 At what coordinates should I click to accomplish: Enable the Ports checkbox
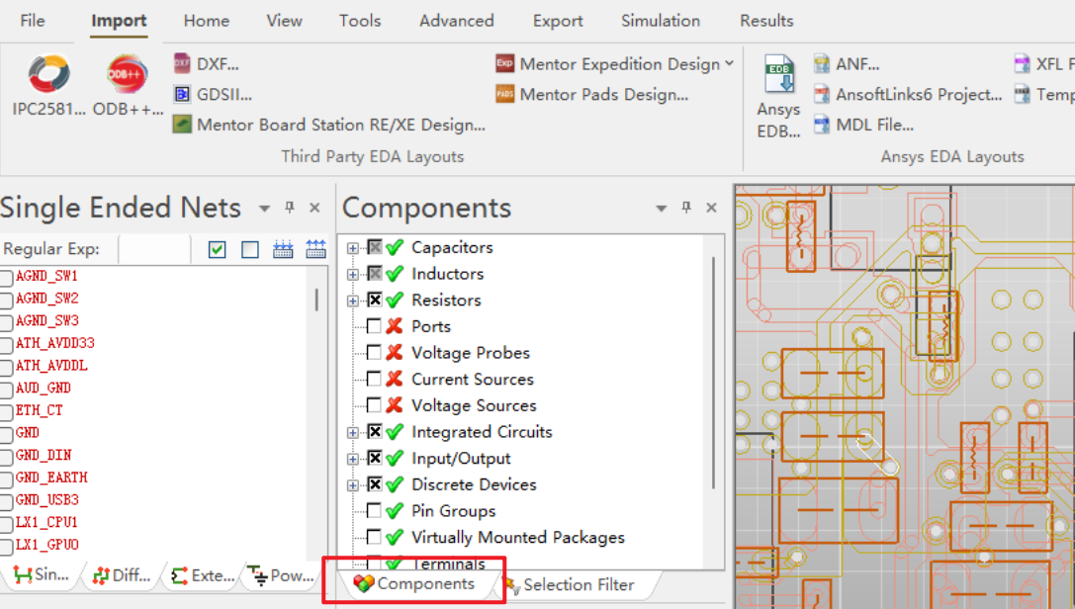click(375, 326)
